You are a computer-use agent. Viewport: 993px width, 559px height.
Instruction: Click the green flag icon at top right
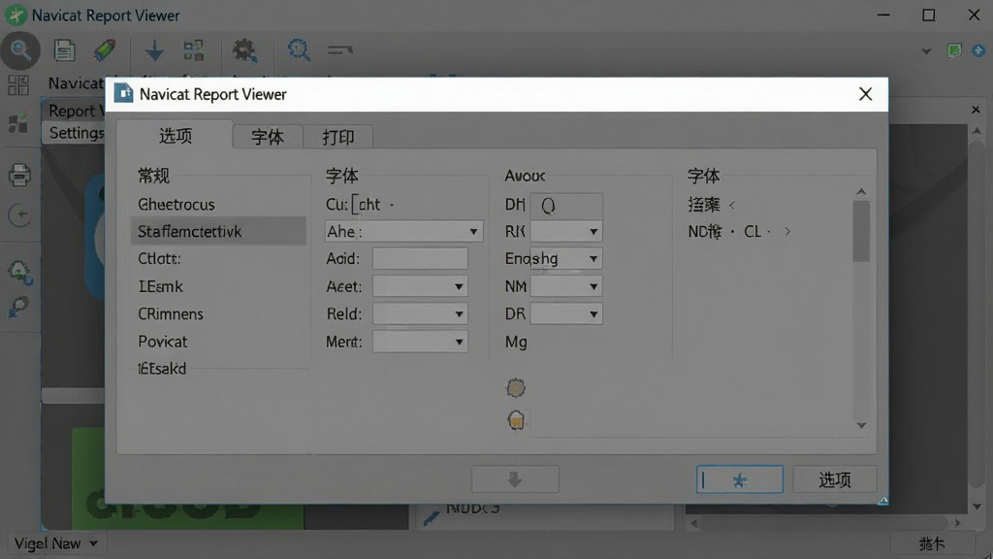[954, 50]
